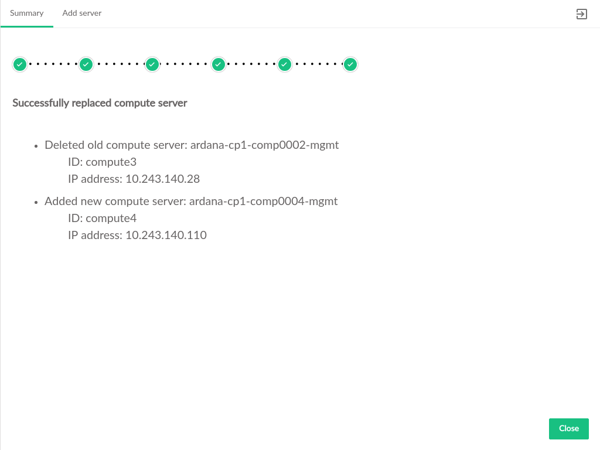Click the bullet beside the deleted server entry
Image resolution: width=600 pixels, height=450 pixels.
tap(36, 145)
